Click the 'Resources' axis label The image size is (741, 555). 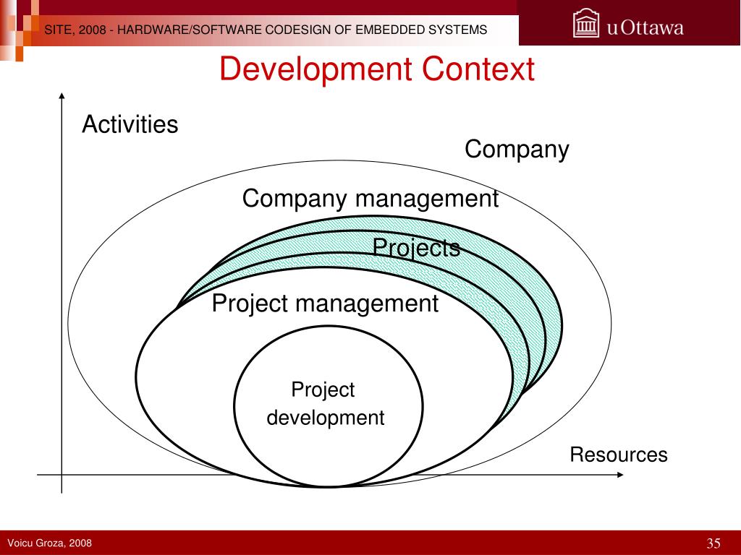pos(619,455)
